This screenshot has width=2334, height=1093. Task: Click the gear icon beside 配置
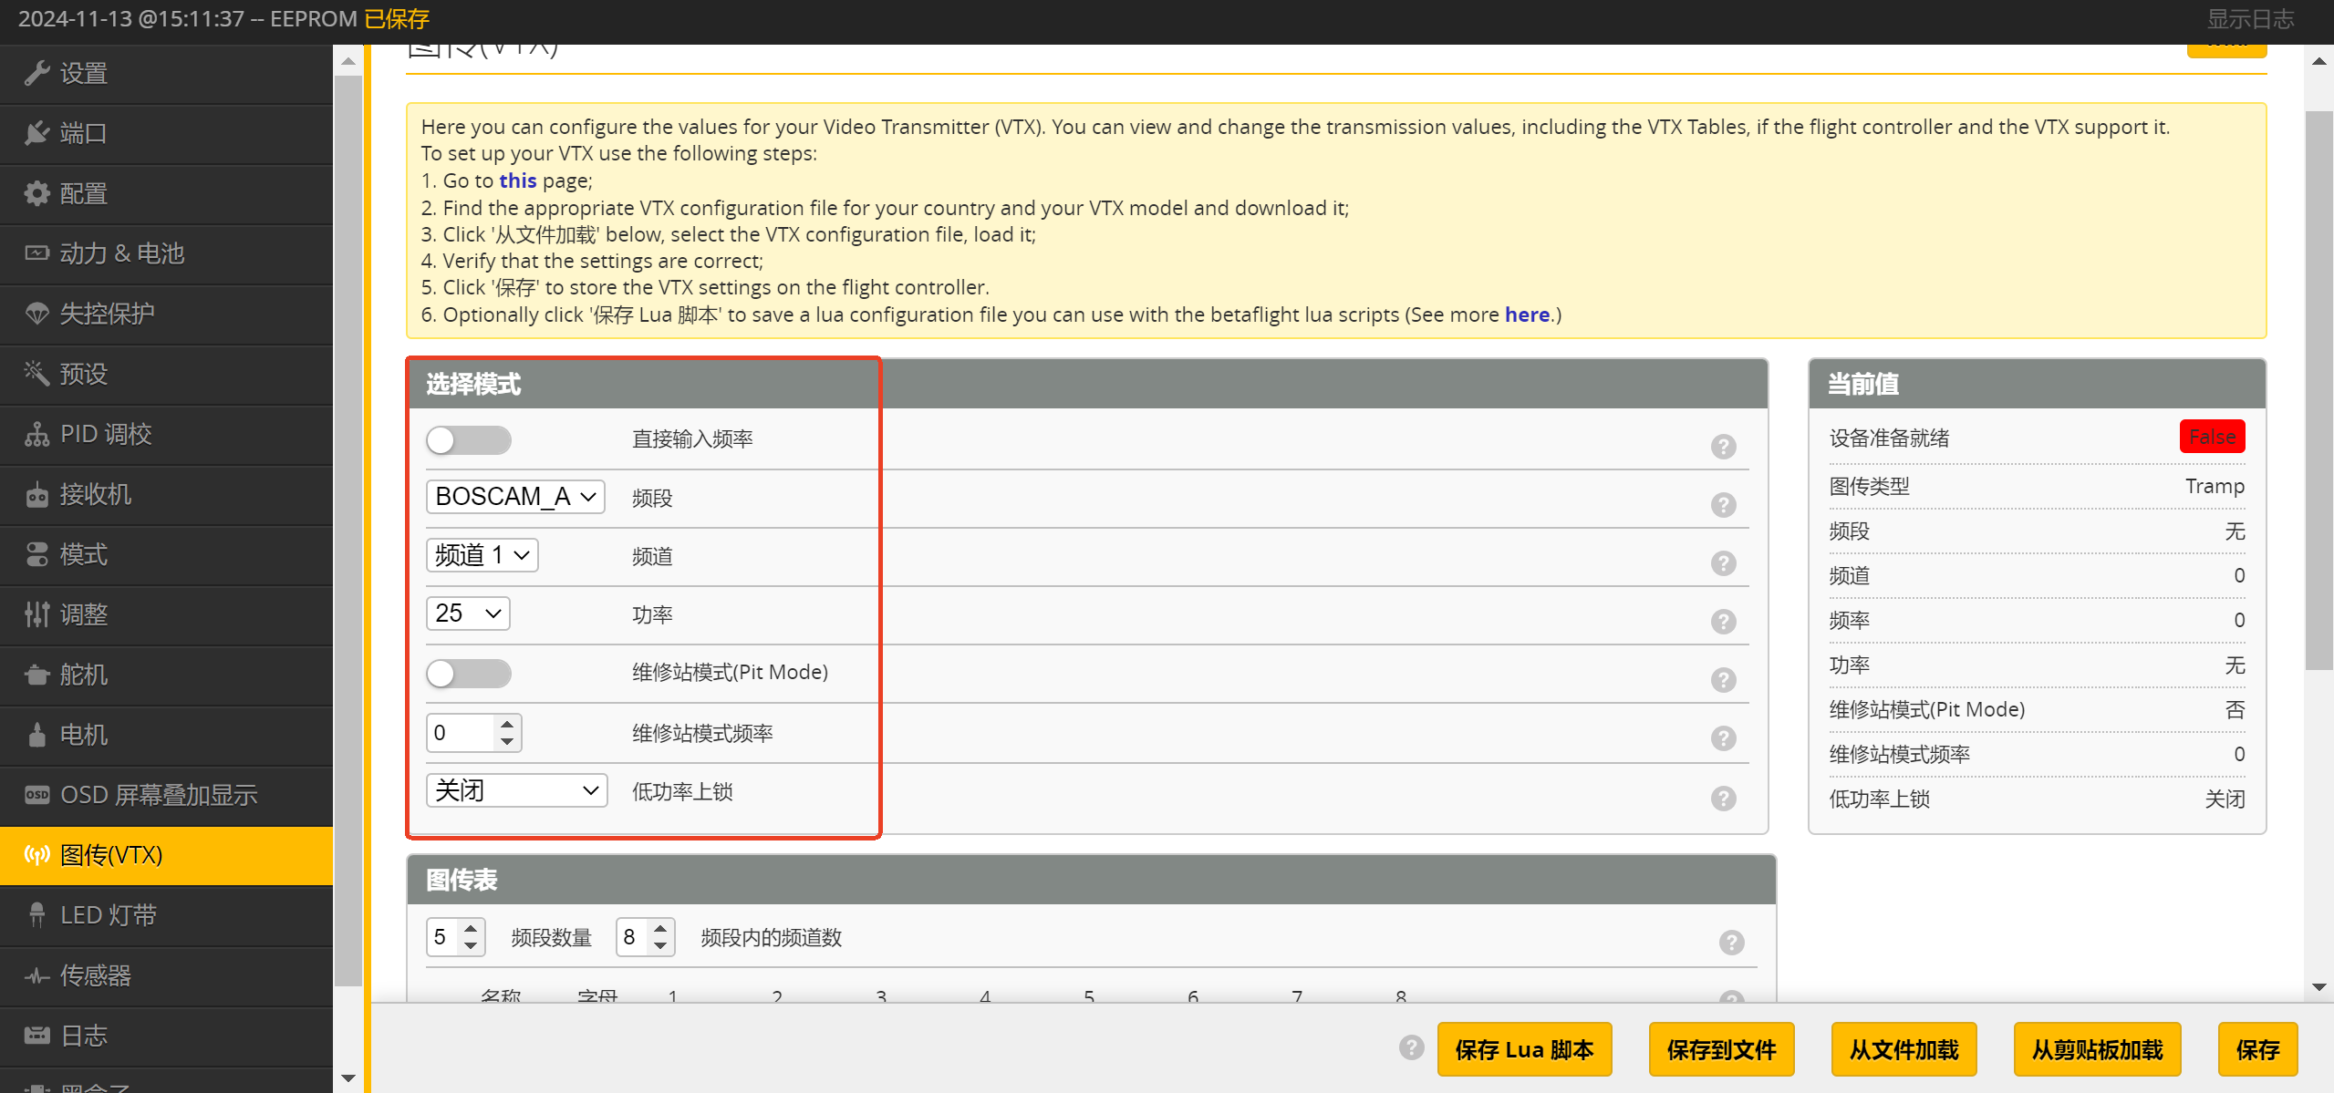(36, 193)
